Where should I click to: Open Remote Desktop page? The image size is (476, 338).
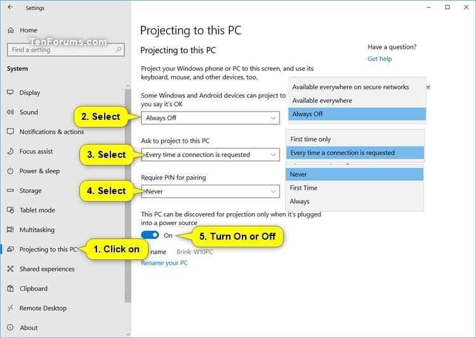tap(43, 308)
